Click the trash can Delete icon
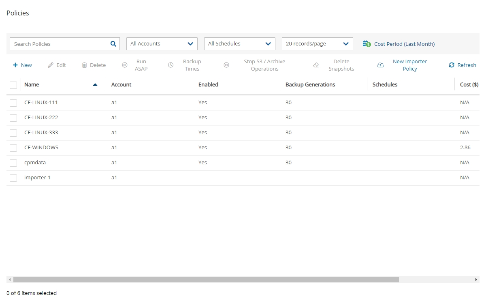The width and height of the screenshot is (486, 299). [x=84, y=65]
